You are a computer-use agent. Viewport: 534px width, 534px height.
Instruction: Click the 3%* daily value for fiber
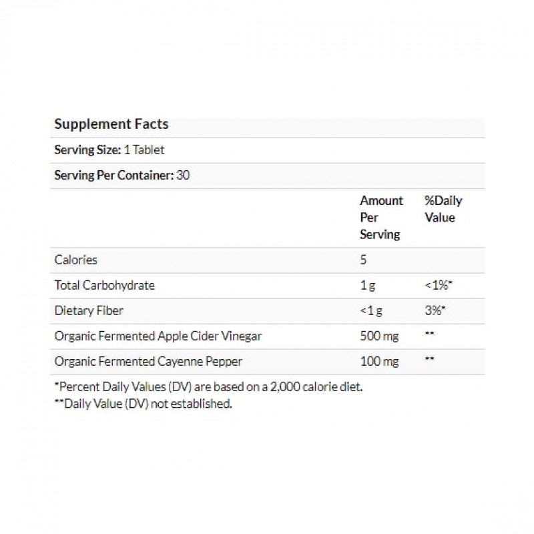pyautogui.click(x=436, y=310)
